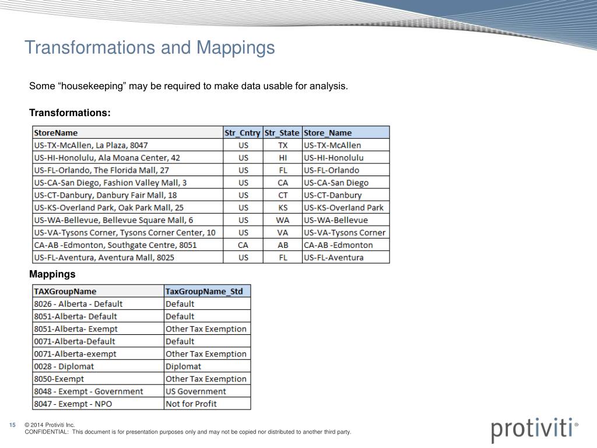
Task: Click the 'HI' state cell
Action: coord(283,157)
